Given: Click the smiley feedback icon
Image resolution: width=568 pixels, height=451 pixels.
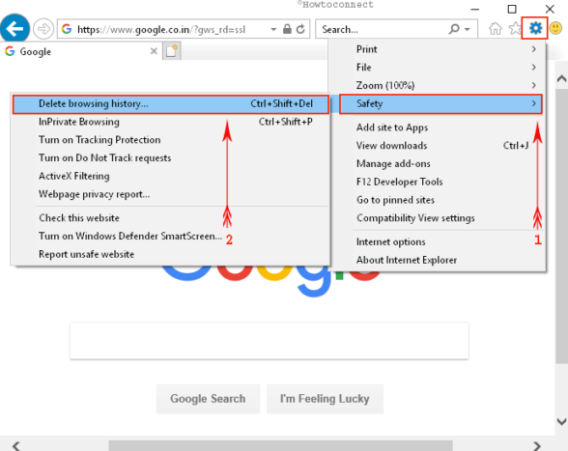Looking at the screenshot, I should [x=555, y=28].
